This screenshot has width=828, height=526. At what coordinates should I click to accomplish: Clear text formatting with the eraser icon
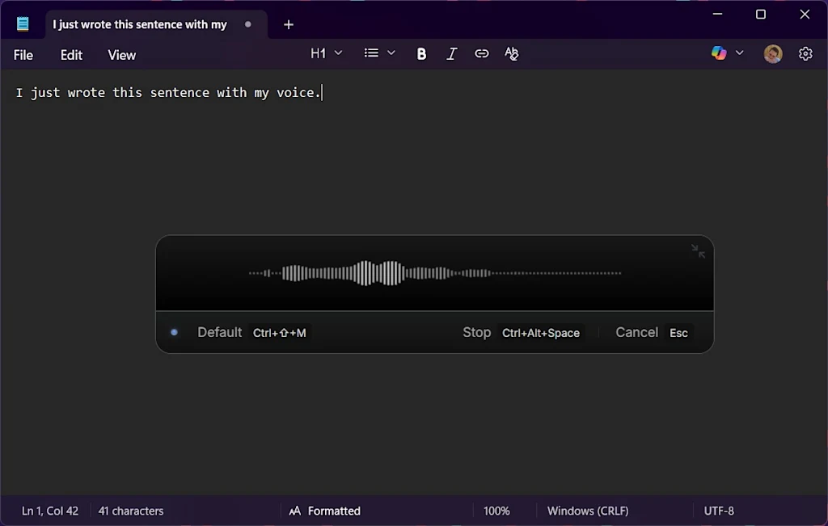[x=512, y=53]
